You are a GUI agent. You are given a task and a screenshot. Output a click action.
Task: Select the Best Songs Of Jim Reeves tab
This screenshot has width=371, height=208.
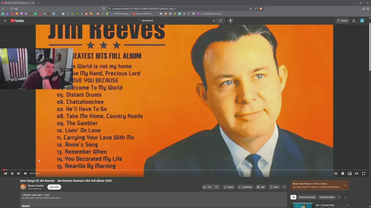(x=18, y=3)
